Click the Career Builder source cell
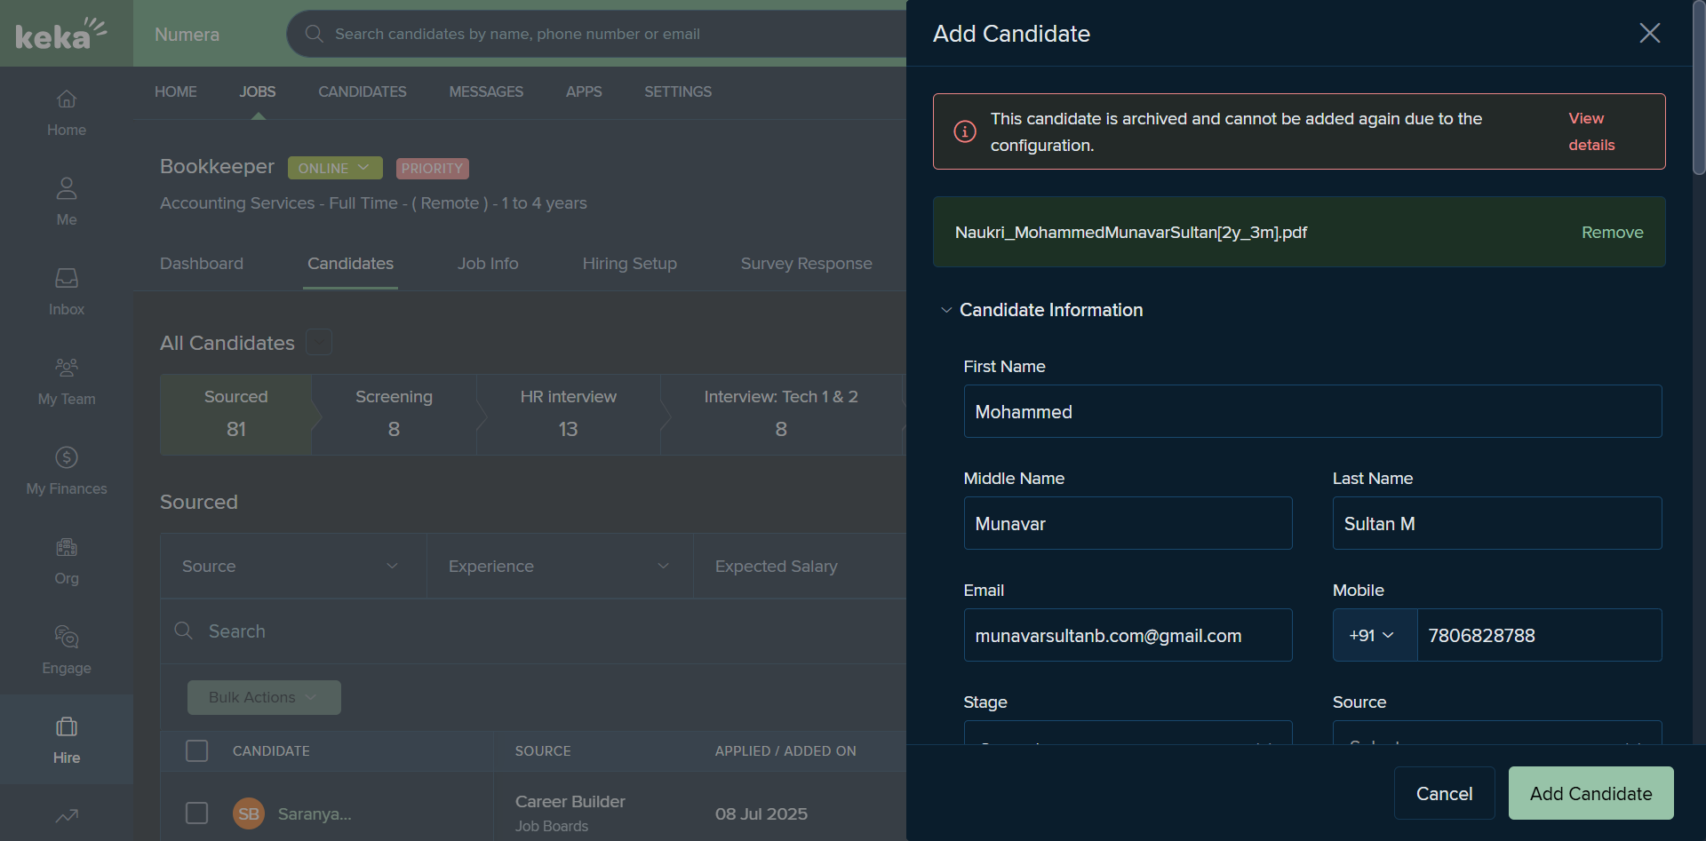The width and height of the screenshot is (1706, 841). 570,801
